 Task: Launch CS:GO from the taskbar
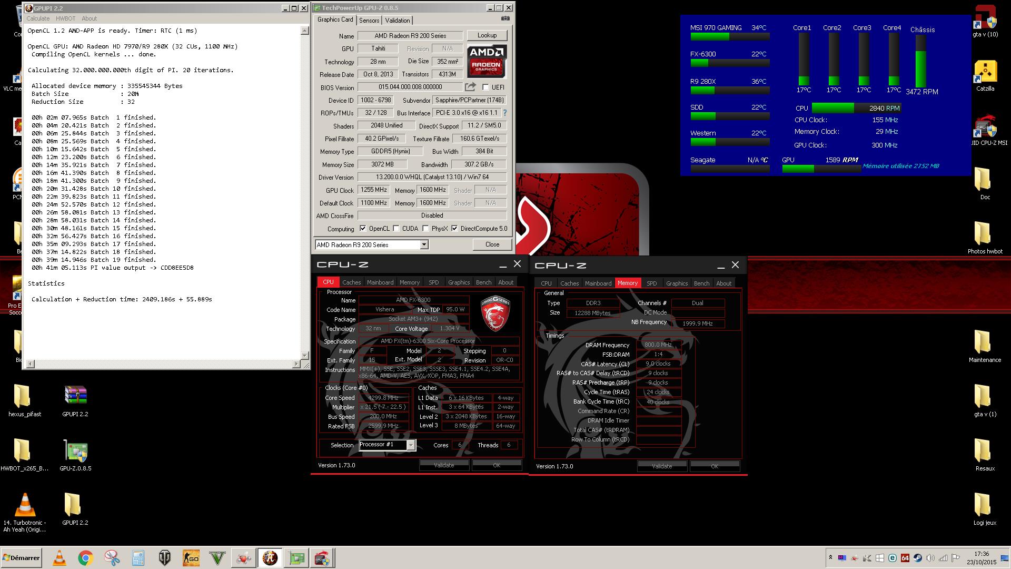(x=191, y=558)
